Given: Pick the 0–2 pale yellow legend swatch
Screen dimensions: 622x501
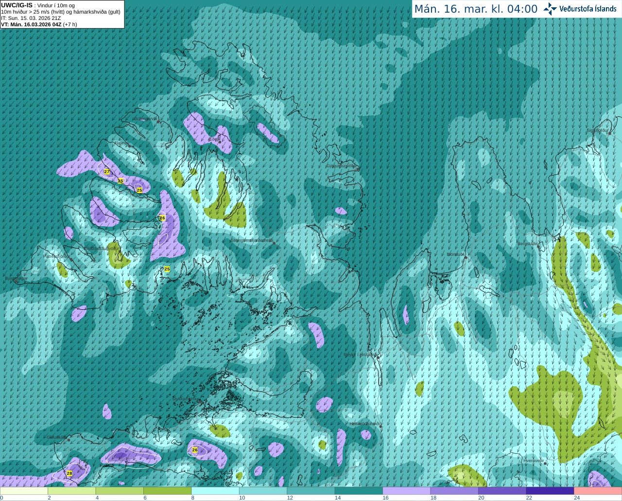Looking at the screenshot, I should (x=24, y=491).
